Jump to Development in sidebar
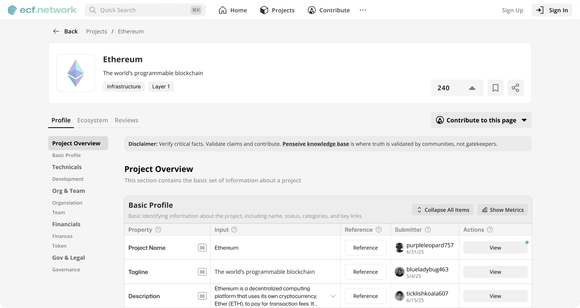The width and height of the screenshot is (580, 308). [68, 179]
